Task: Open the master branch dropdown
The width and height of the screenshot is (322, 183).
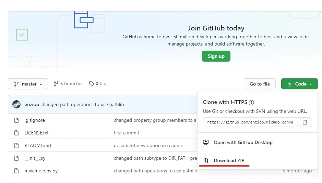Action: click(28, 84)
